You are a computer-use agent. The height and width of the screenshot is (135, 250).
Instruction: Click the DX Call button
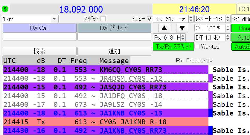39,28
